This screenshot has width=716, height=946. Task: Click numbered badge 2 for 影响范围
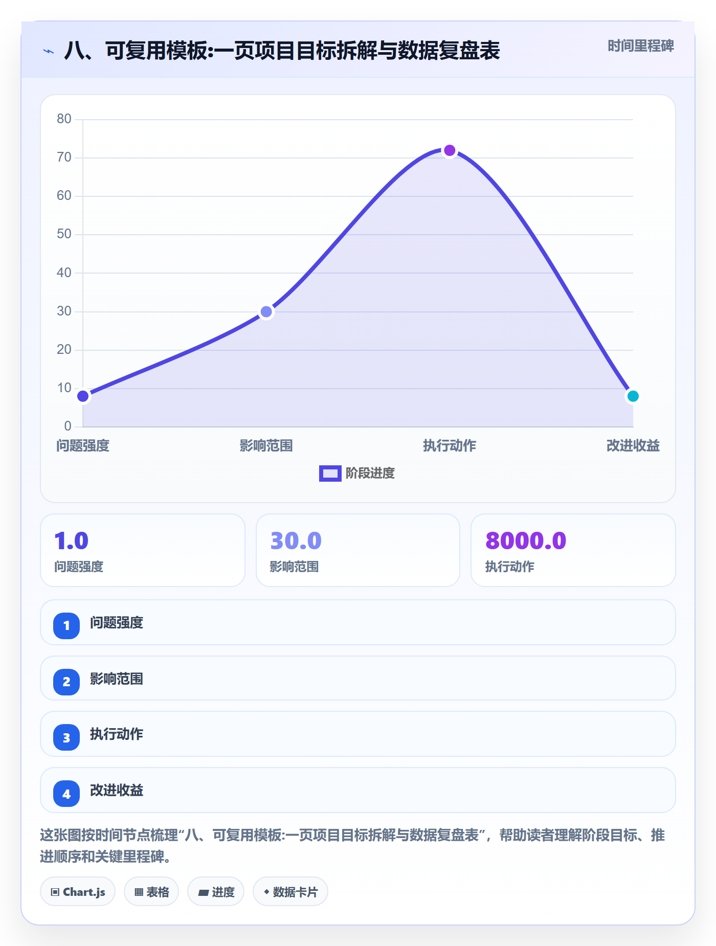[66, 682]
